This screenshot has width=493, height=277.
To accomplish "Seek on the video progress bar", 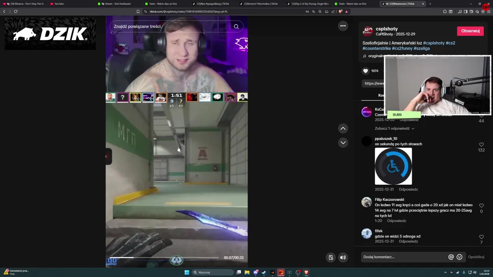I will (164, 257).
